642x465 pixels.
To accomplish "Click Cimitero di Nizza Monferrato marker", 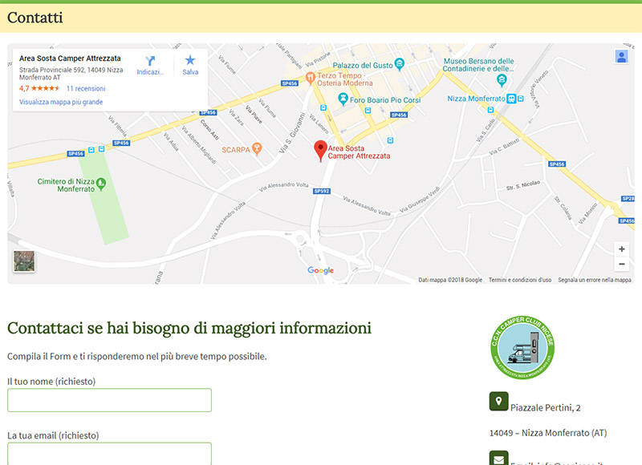I will pyautogui.click(x=101, y=184).
